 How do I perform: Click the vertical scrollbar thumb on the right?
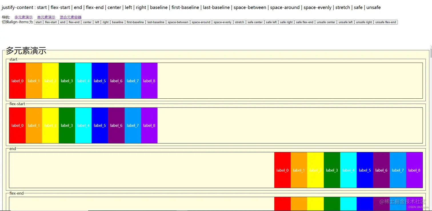[431, 53]
